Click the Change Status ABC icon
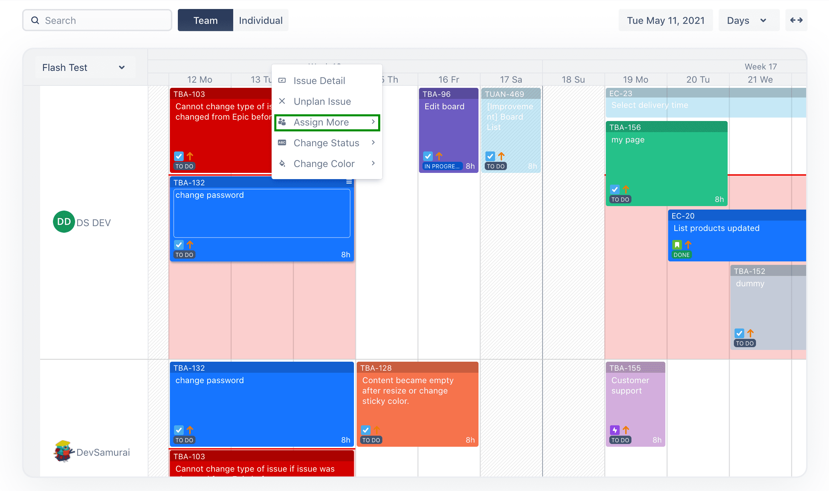 282,142
